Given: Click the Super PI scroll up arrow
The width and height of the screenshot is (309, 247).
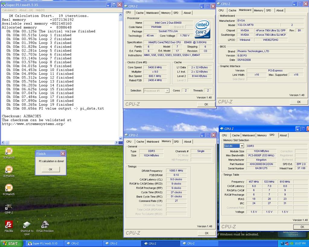Looking at the screenshot, I should click(x=121, y=15).
